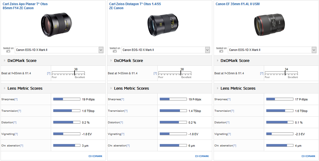The height and width of the screenshot is (161, 319).
Task: Click Vignetting bar in Canon 35mm panel
Action: point(280,134)
